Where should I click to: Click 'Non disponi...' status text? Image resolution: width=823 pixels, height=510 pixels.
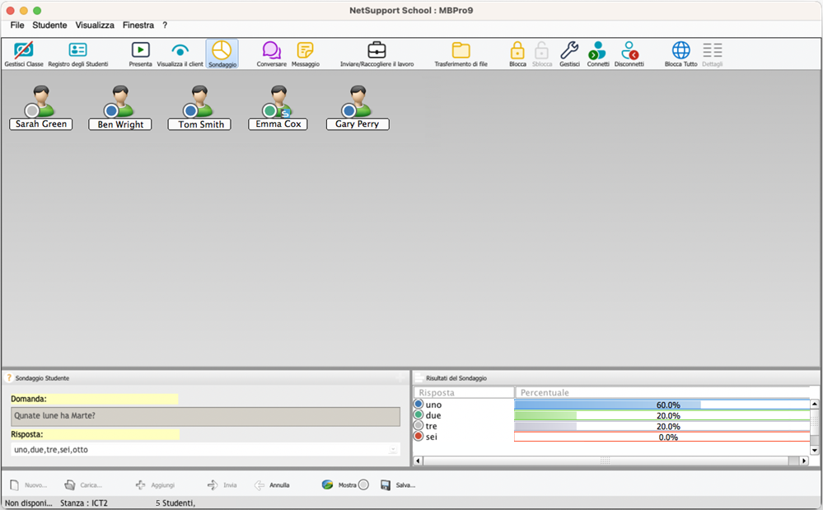coord(28,503)
